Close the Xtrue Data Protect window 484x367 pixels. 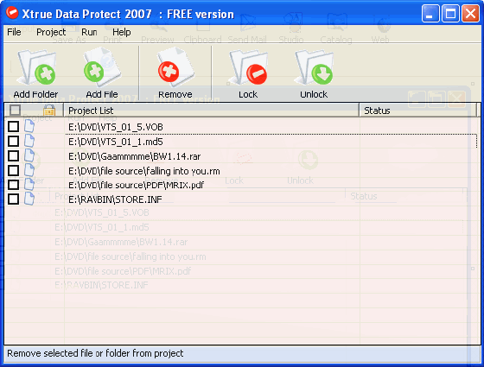(470, 14)
